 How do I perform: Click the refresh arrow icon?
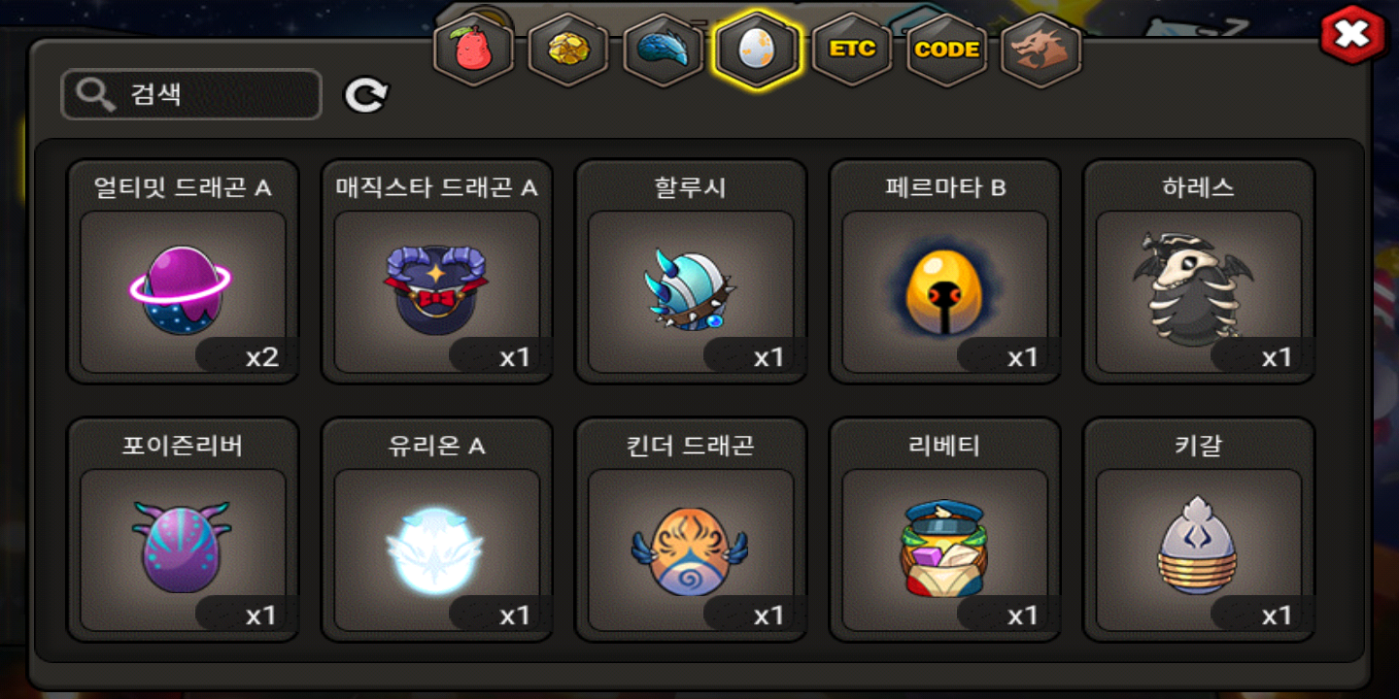click(x=366, y=94)
